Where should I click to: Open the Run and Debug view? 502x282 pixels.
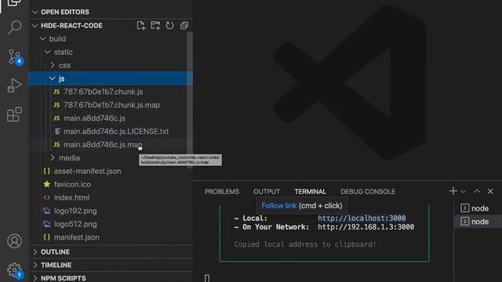point(14,85)
